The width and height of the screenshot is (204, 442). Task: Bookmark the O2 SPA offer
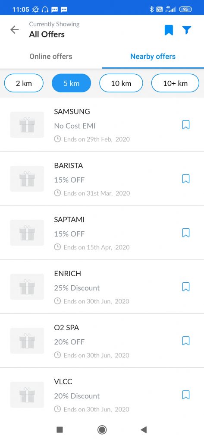click(x=186, y=341)
